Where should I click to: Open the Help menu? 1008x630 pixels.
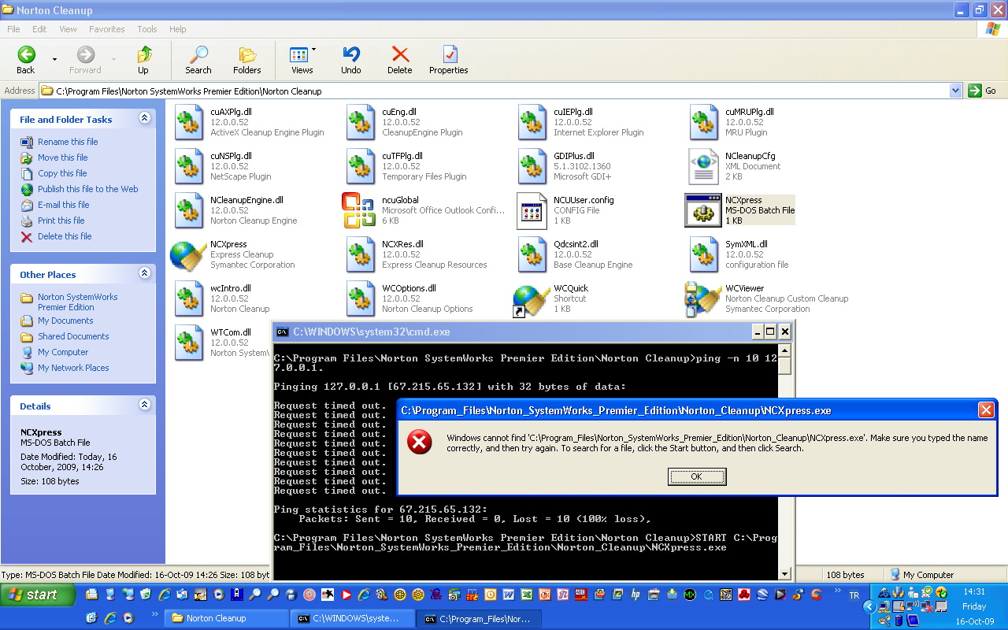pyautogui.click(x=178, y=29)
